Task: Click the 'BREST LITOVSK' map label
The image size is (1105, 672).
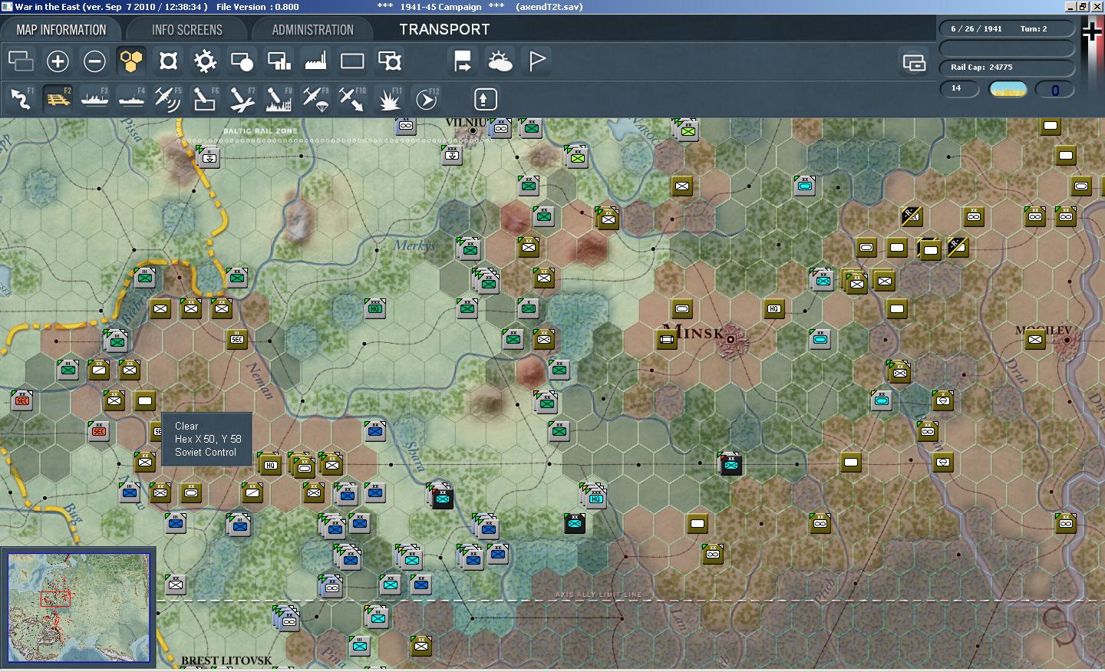Action: (226, 660)
